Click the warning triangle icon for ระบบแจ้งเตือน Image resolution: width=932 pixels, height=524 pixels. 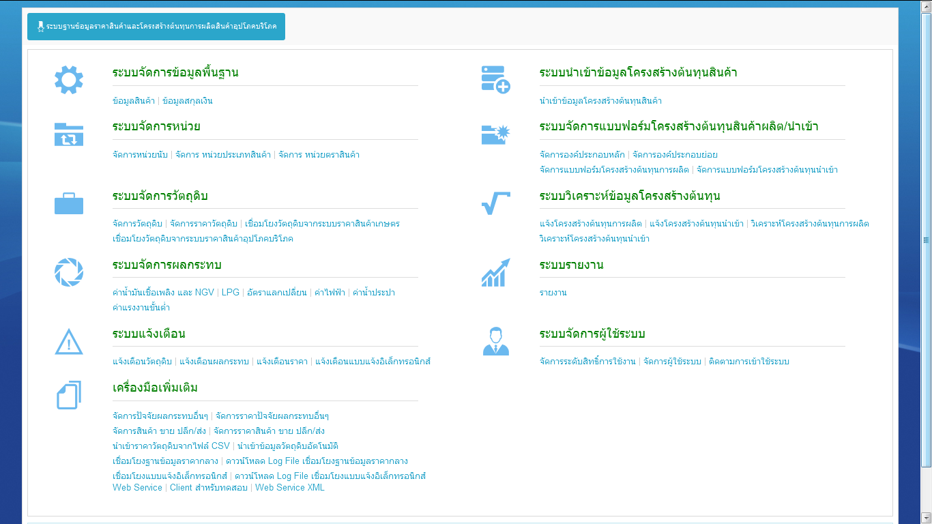tap(69, 340)
